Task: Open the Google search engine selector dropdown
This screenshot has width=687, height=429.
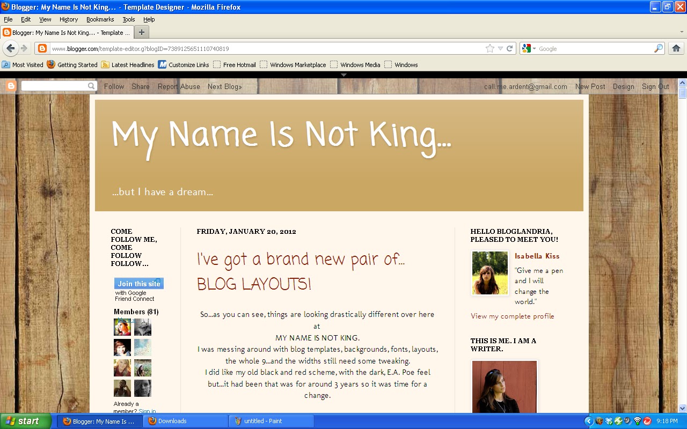Action: (x=529, y=48)
